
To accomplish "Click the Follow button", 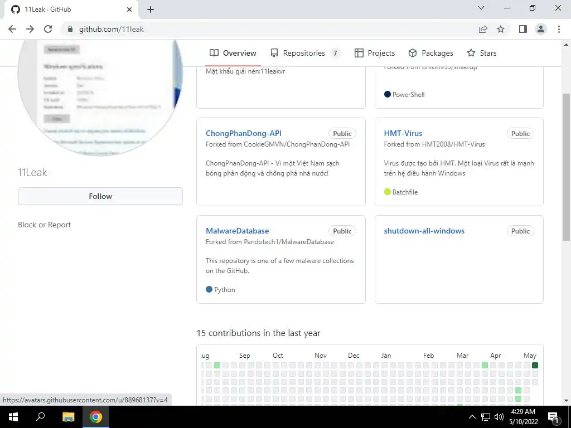I will click(100, 196).
